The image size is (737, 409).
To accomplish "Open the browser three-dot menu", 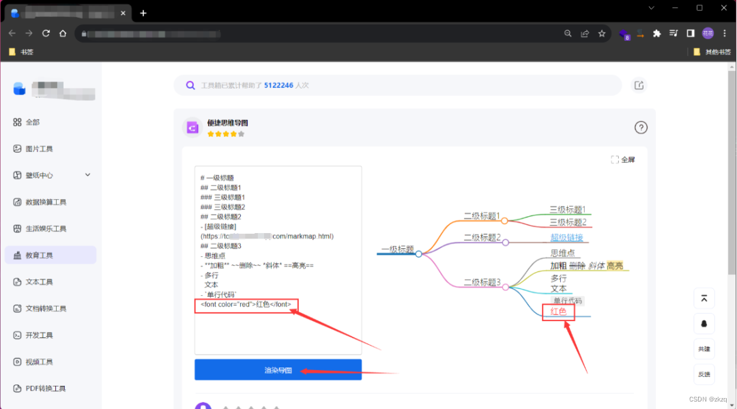I will coord(724,33).
